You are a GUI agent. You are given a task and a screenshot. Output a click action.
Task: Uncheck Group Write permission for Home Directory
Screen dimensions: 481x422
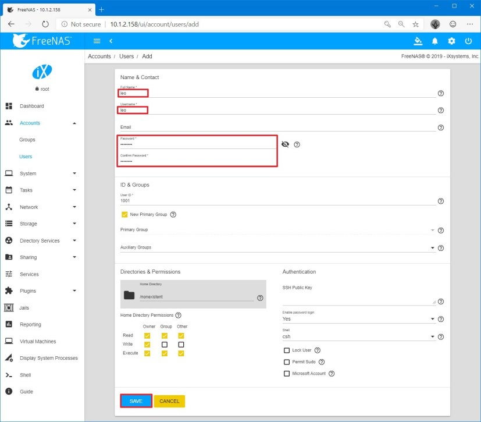[166, 344]
